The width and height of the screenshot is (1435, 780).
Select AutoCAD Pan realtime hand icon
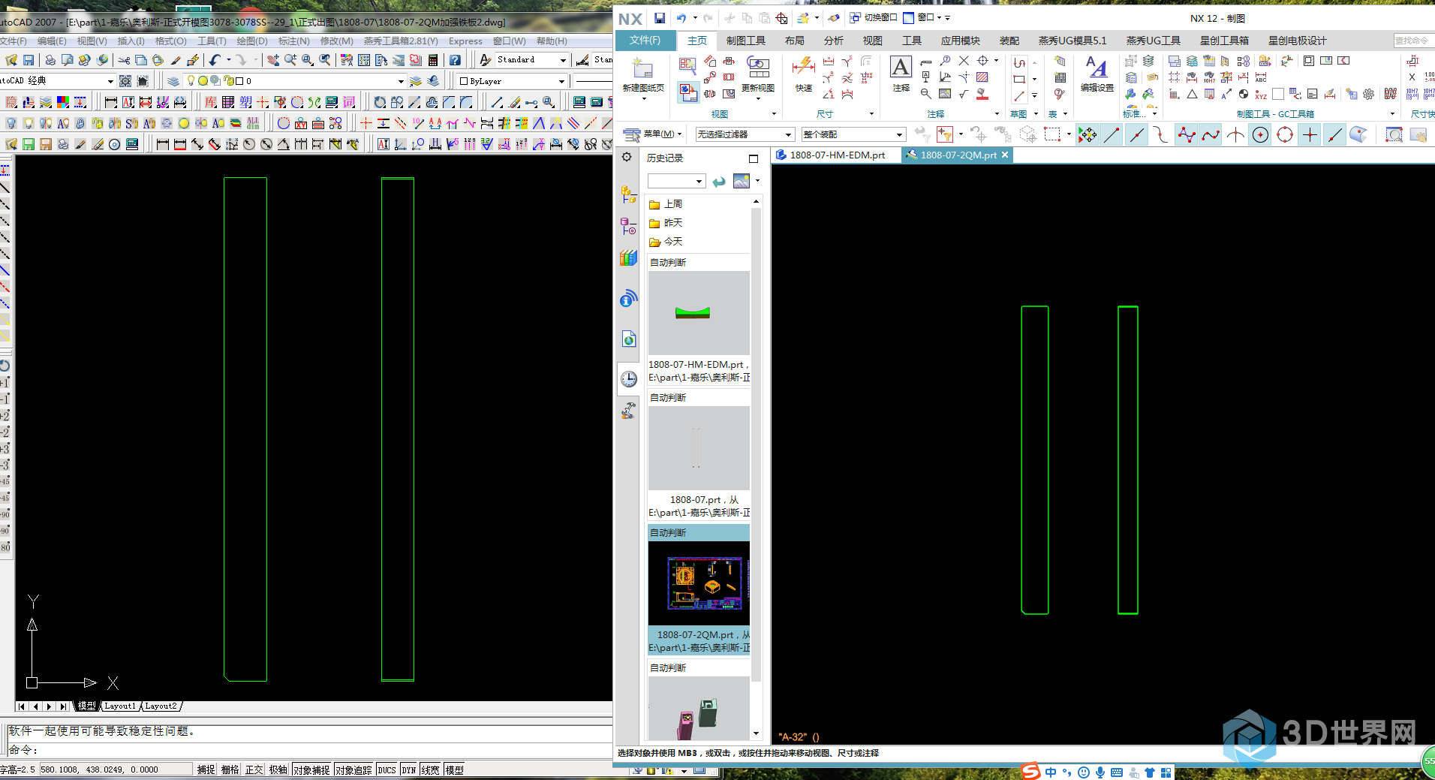272,60
